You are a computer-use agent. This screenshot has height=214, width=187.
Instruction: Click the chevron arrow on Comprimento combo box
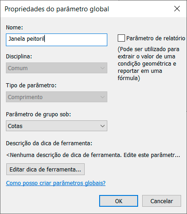pyautogui.click(x=102, y=97)
